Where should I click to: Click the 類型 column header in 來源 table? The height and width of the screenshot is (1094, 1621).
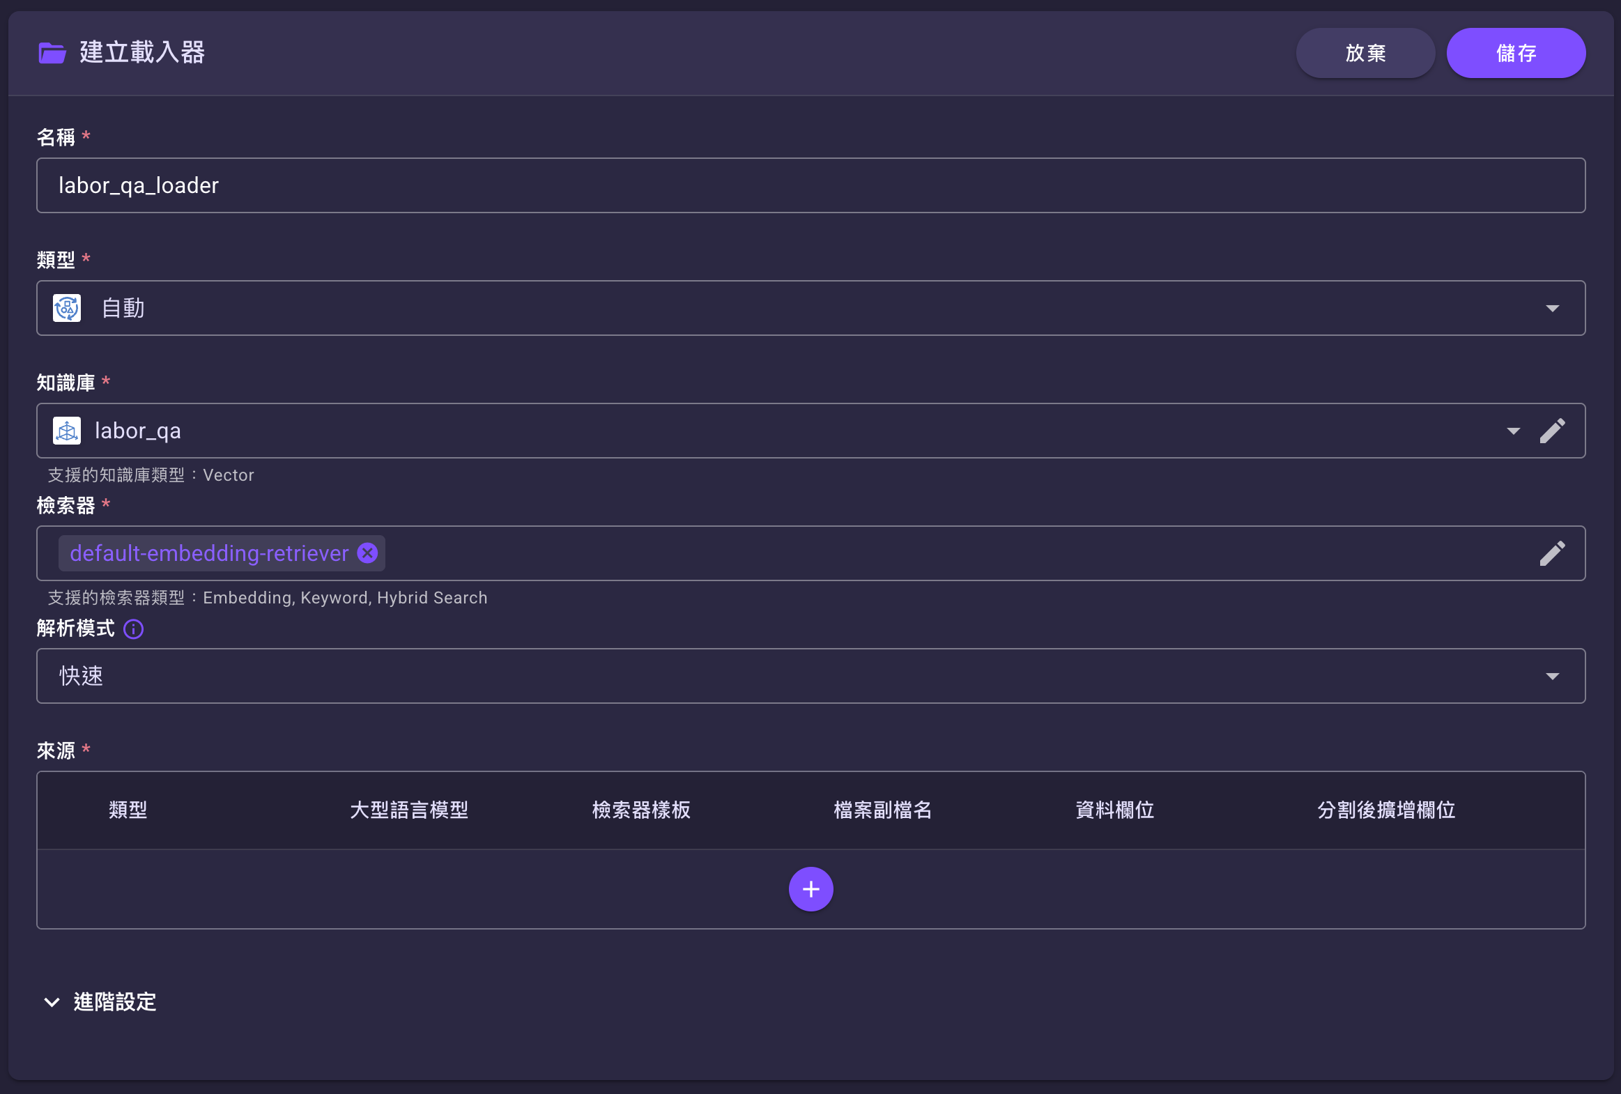(x=128, y=810)
